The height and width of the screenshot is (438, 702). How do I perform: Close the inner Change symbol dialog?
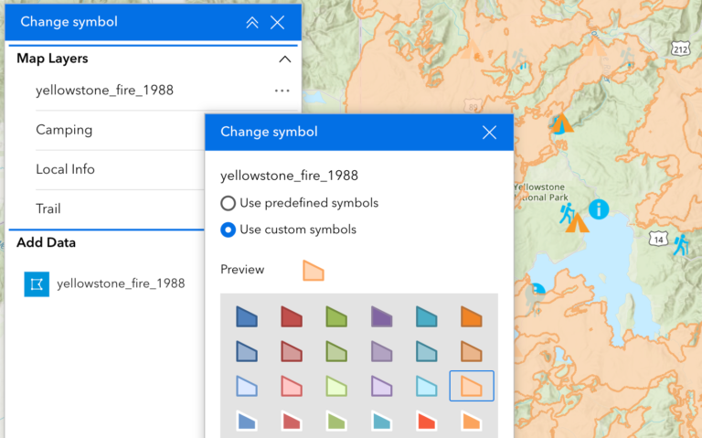point(489,133)
